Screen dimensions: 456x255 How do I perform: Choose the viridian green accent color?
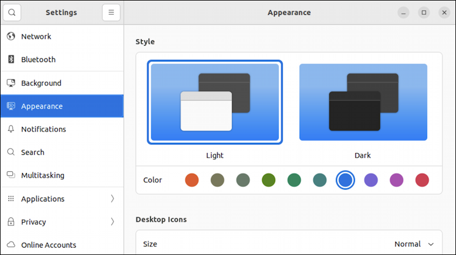point(295,180)
